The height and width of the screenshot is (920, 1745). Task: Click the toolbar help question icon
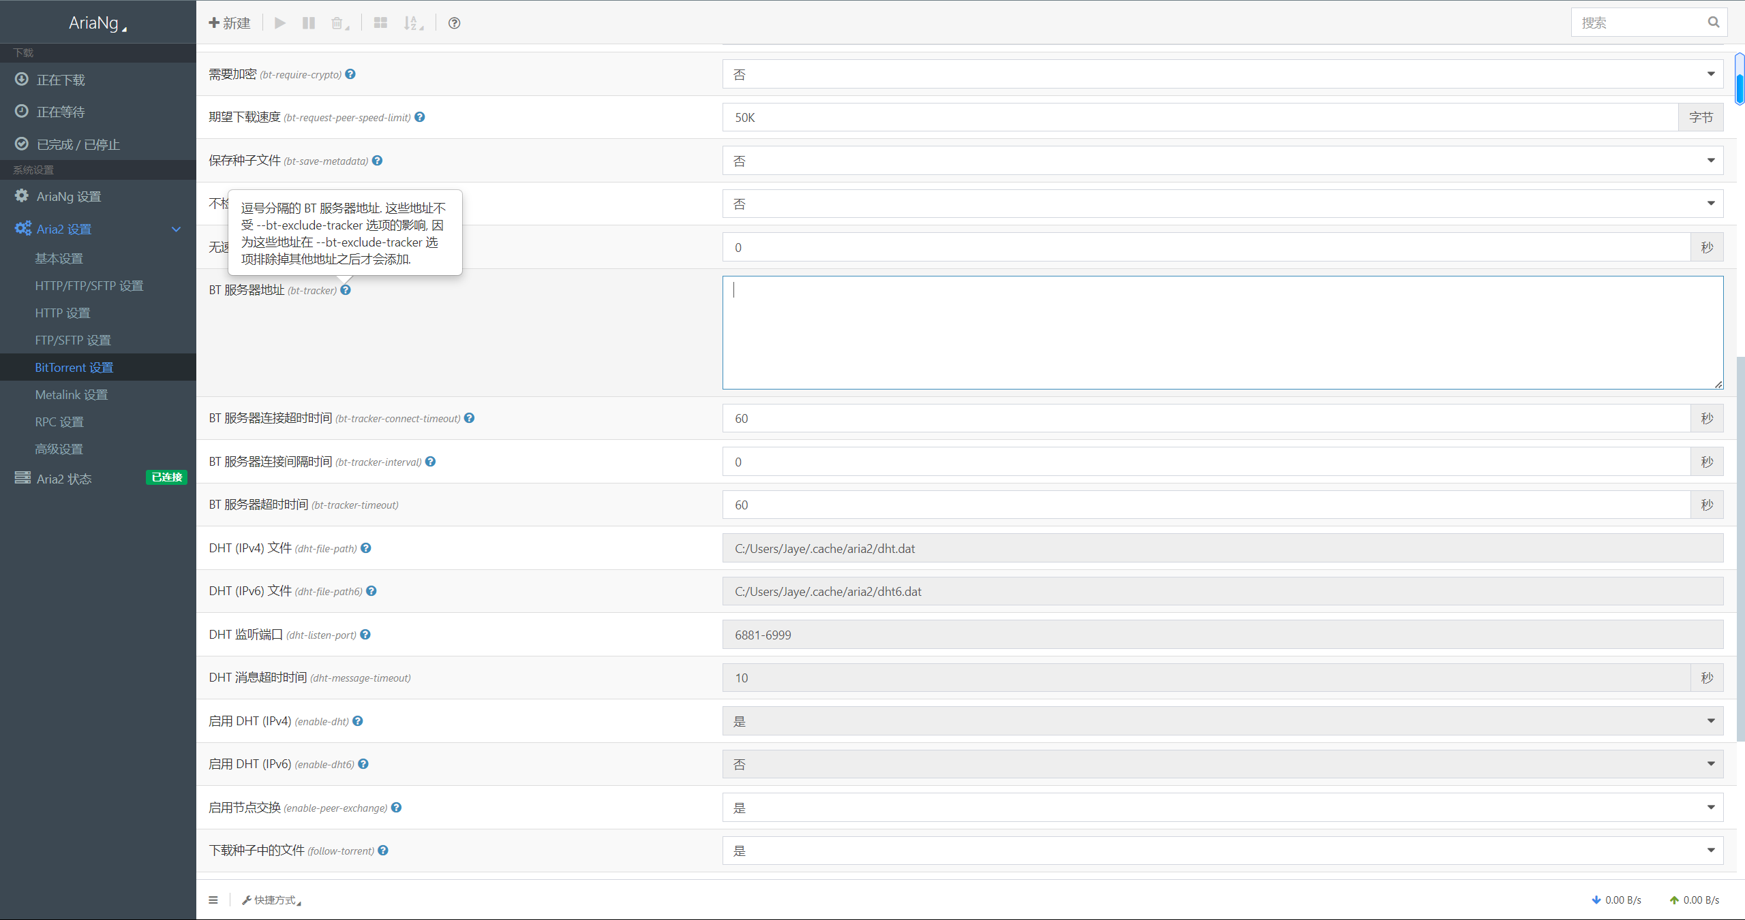tap(454, 23)
